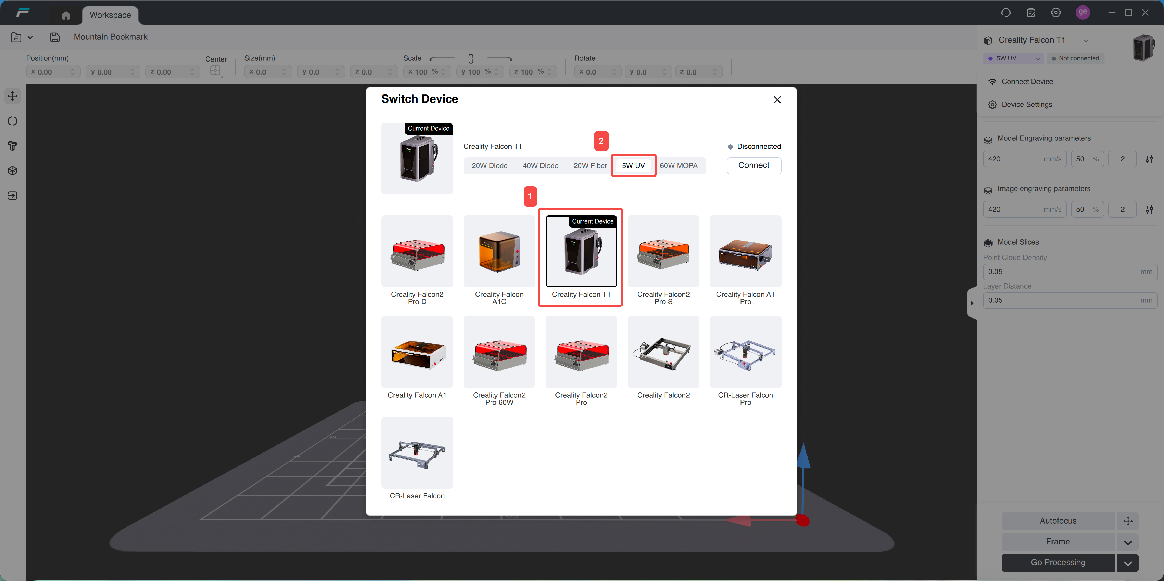This screenshot has height=581, width=1164.
Task: Select the Move tool in left sidebar
Action: click(13, 96)
